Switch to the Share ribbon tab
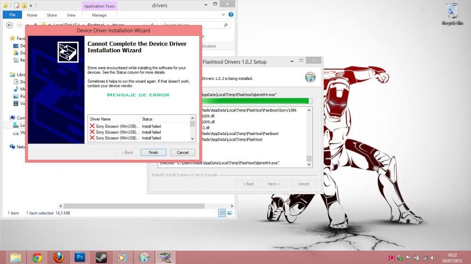The image size is (471, 264). (52, 15)
